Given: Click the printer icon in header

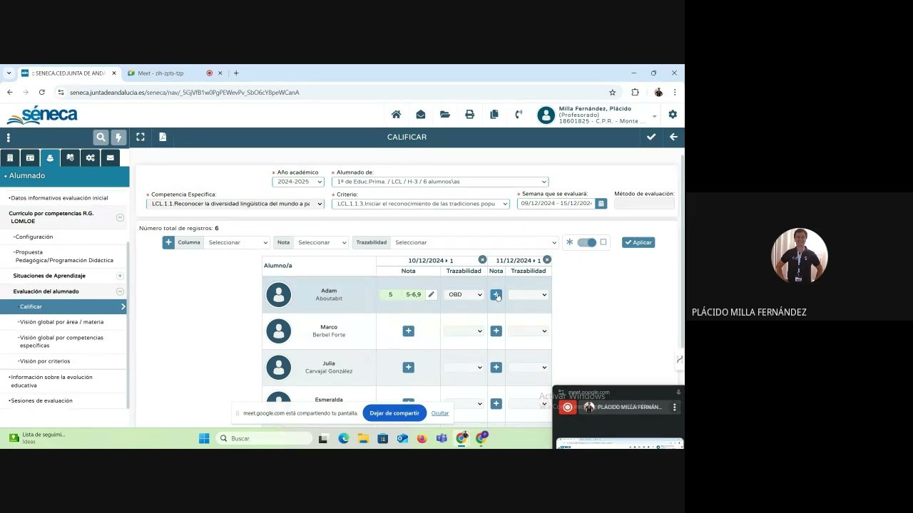Looking at the screenshot, I should click(x=469, y=115).
